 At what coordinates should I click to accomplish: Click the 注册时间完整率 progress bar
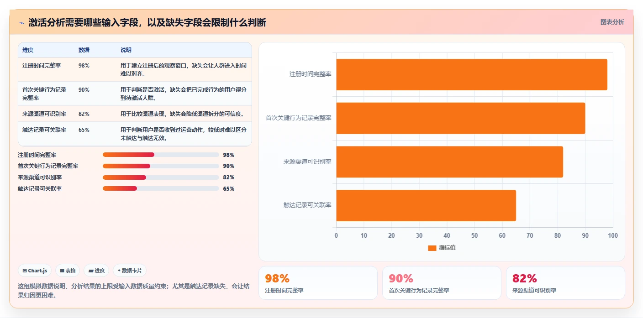[161, 155]
